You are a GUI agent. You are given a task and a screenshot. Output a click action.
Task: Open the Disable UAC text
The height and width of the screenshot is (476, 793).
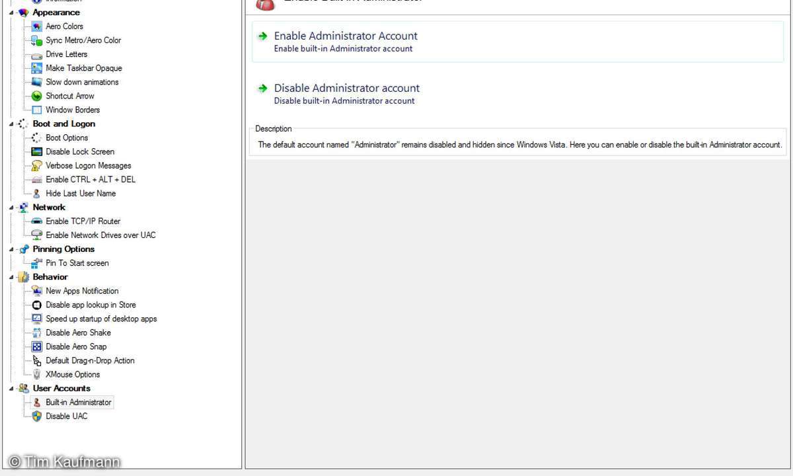point(66,416)
